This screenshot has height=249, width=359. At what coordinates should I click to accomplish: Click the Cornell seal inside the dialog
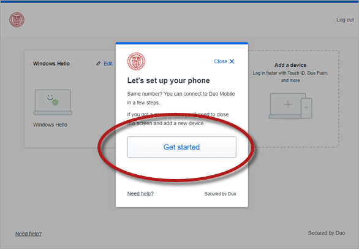136,61
